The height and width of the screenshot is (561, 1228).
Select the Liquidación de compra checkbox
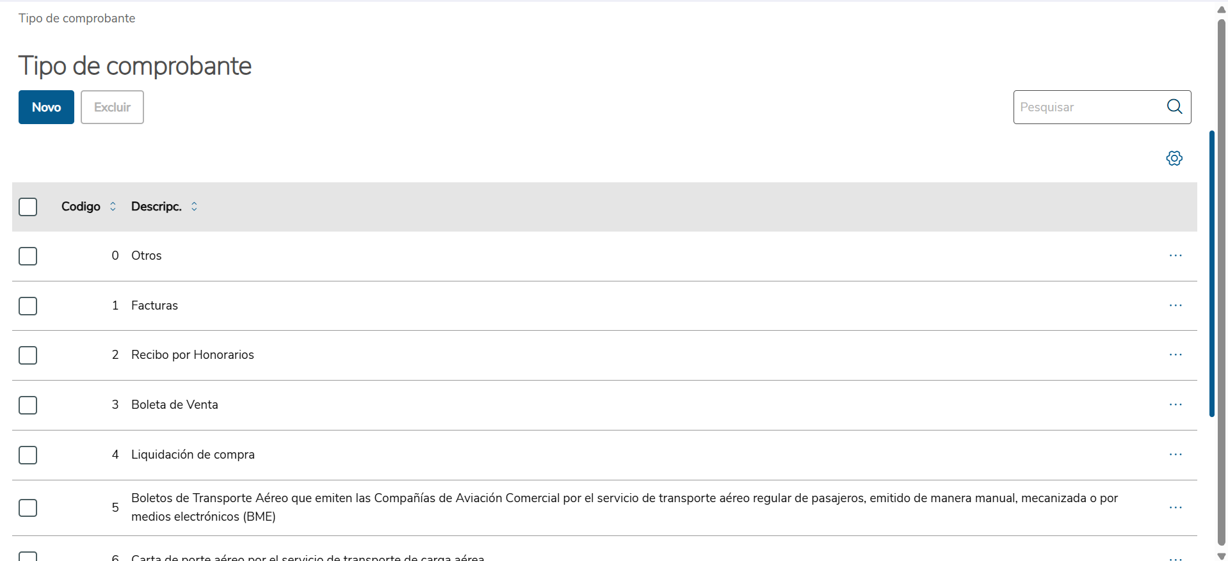(28, 455)
